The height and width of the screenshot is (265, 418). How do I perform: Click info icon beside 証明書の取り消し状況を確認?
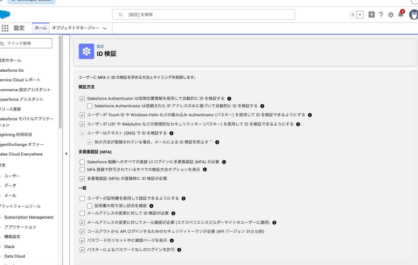[x=151, y=206]
